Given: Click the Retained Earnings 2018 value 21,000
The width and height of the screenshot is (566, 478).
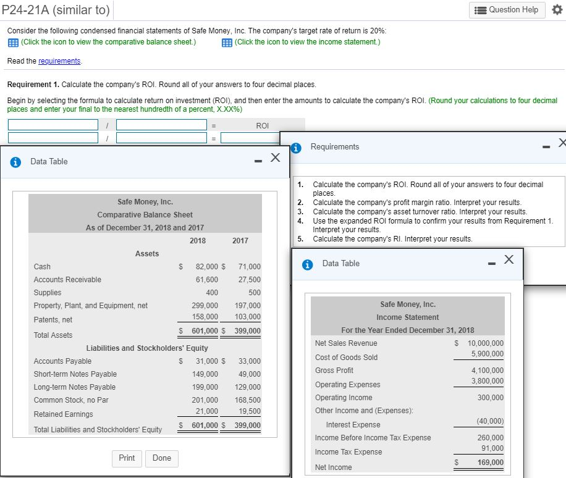Looking at the screenshot, I should [x=207, y=411].
